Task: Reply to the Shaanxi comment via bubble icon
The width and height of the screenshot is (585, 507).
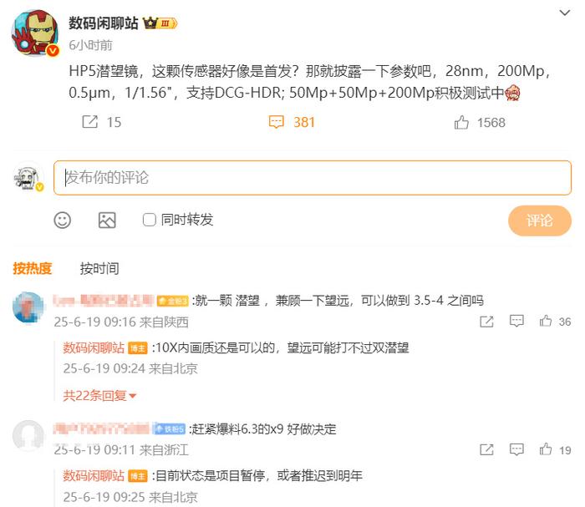Action: pyautogui.click(x=516, y=321)
